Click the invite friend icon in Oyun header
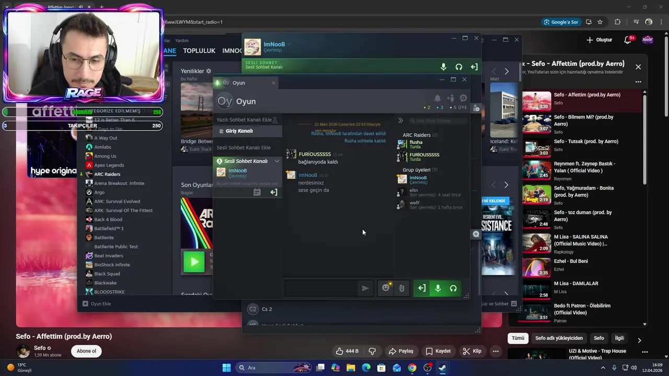669x376 pixels. (x=451, y=98)
